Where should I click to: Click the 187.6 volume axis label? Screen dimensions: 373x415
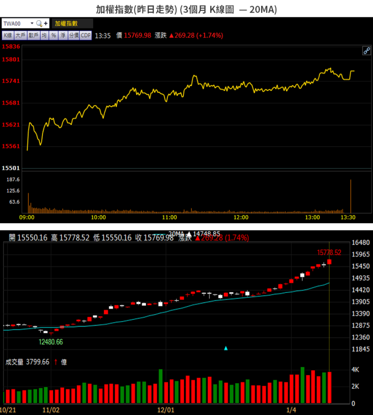pyautogui.click(x=13, y=179)
